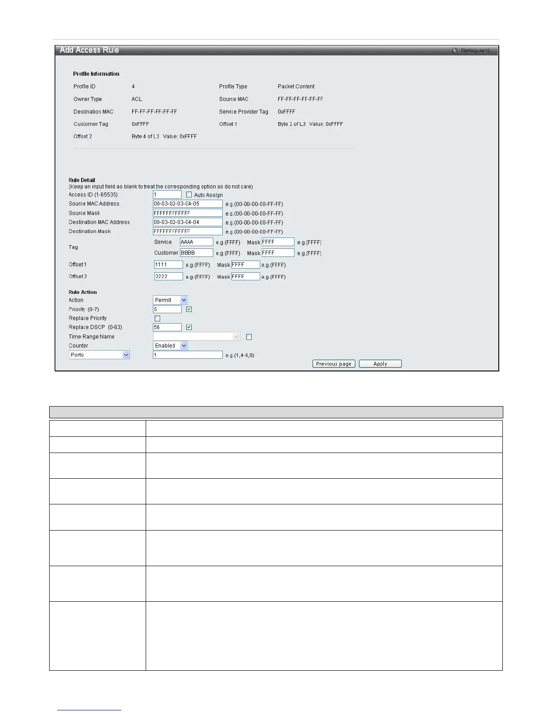Click the Offset 2 Mask field
This screenshot has width=552, height=714.
[246, 276]
